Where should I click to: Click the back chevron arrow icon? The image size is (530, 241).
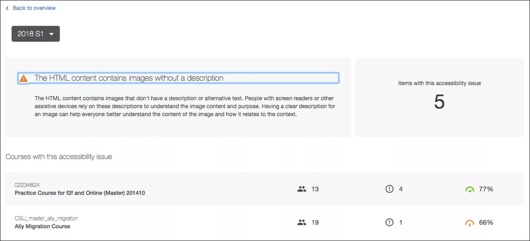tap(7, 8)
